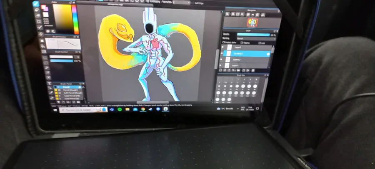Open the Correction dropdown in top bar

182,3
